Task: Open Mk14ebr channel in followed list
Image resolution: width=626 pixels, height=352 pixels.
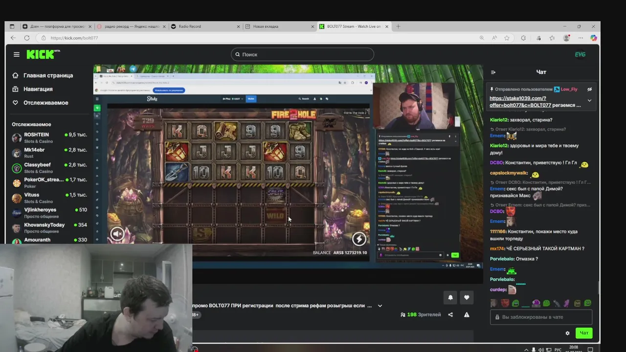Action: point(50,153)
